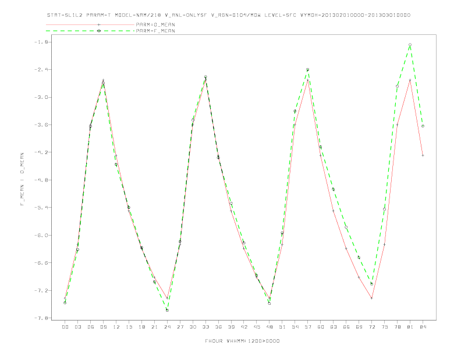Click x-axis forecast hour label 12

pos(116,327)
